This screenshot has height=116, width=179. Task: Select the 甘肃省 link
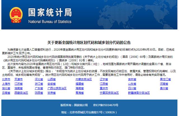coord(51,93)
